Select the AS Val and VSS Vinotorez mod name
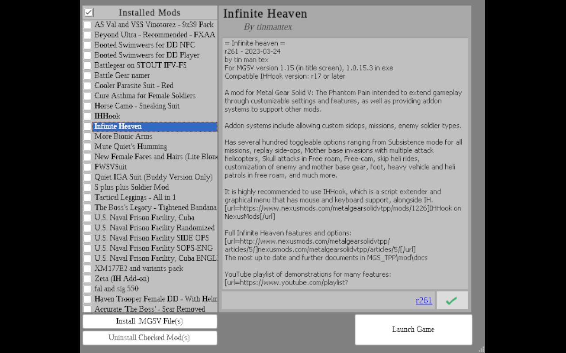 pos(154,25)
